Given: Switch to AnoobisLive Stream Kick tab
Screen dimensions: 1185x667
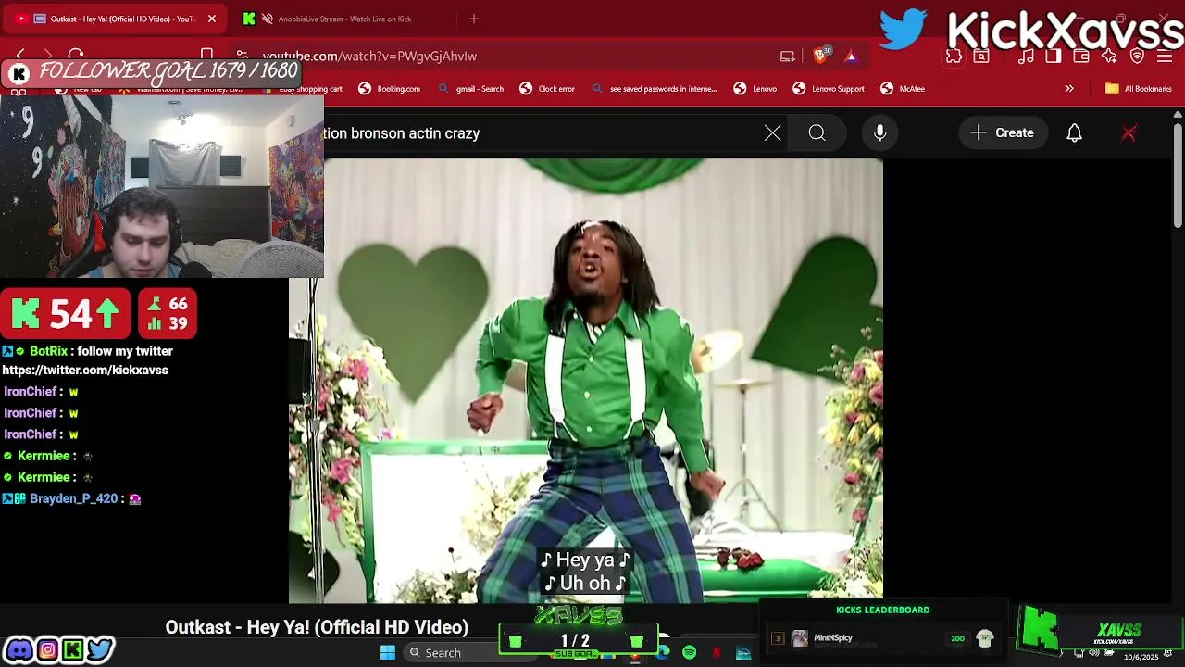Looking at the screenshot, I should pos(343,19).
